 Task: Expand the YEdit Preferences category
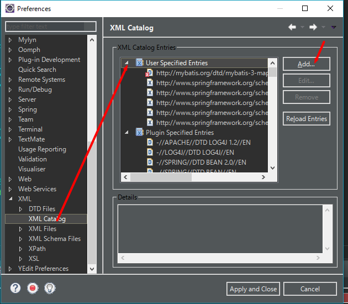pyautogui.click(x=10, y=269)
